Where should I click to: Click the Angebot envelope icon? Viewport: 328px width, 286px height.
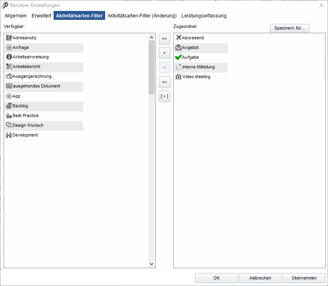pyautogui.click(x=178, y=47)
